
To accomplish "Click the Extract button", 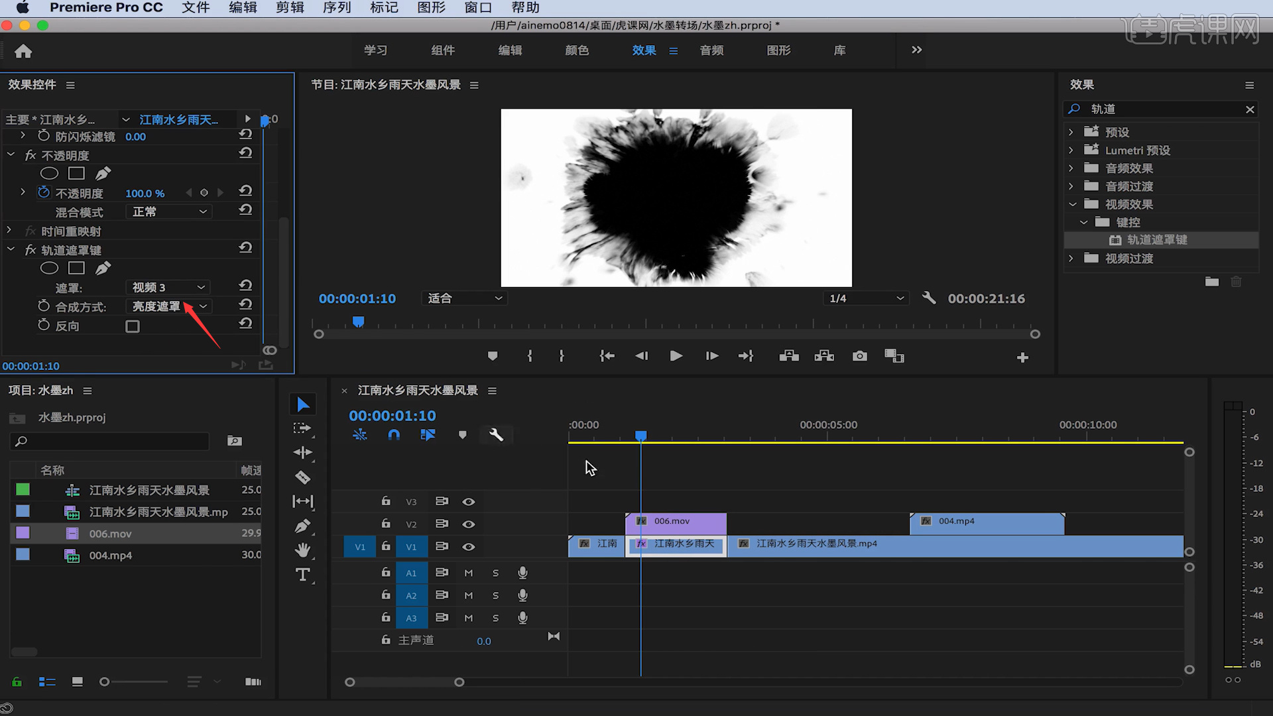I will pyautogui.click(x=824, y=356).
